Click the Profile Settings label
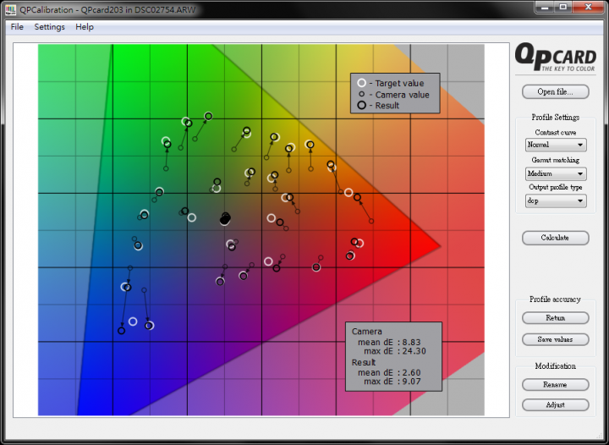 pyautogui.click(x=556, y=117)
